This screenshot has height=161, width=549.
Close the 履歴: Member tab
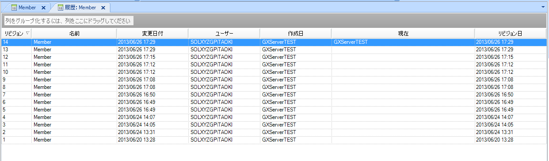(x=103, y=8)
